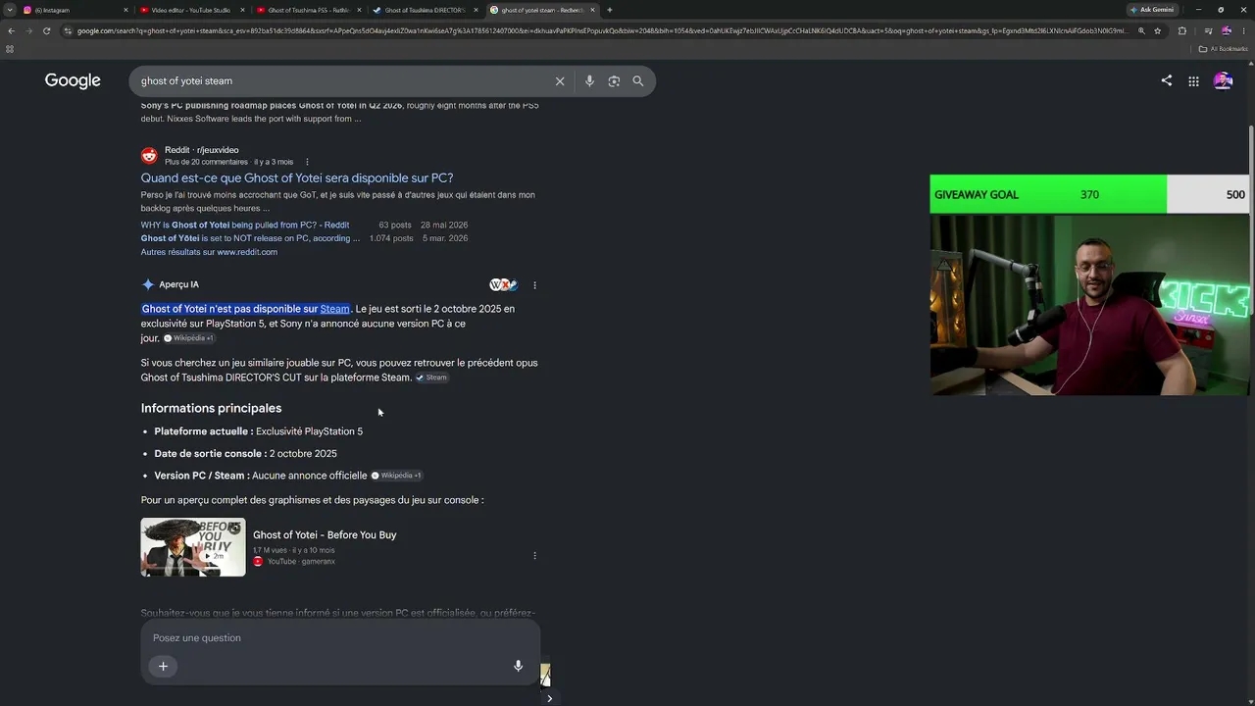Image resolution: width=1255 pixels, height=706 pixels.
Task: Open more options for the Reddit result
Action: point(307,162)
